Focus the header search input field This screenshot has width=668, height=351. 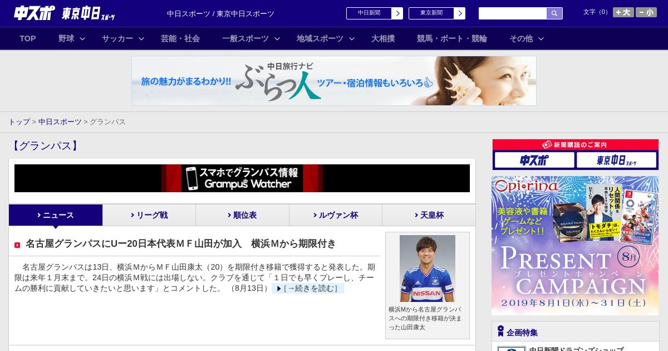pyautogui.click(x=513, y=13)
